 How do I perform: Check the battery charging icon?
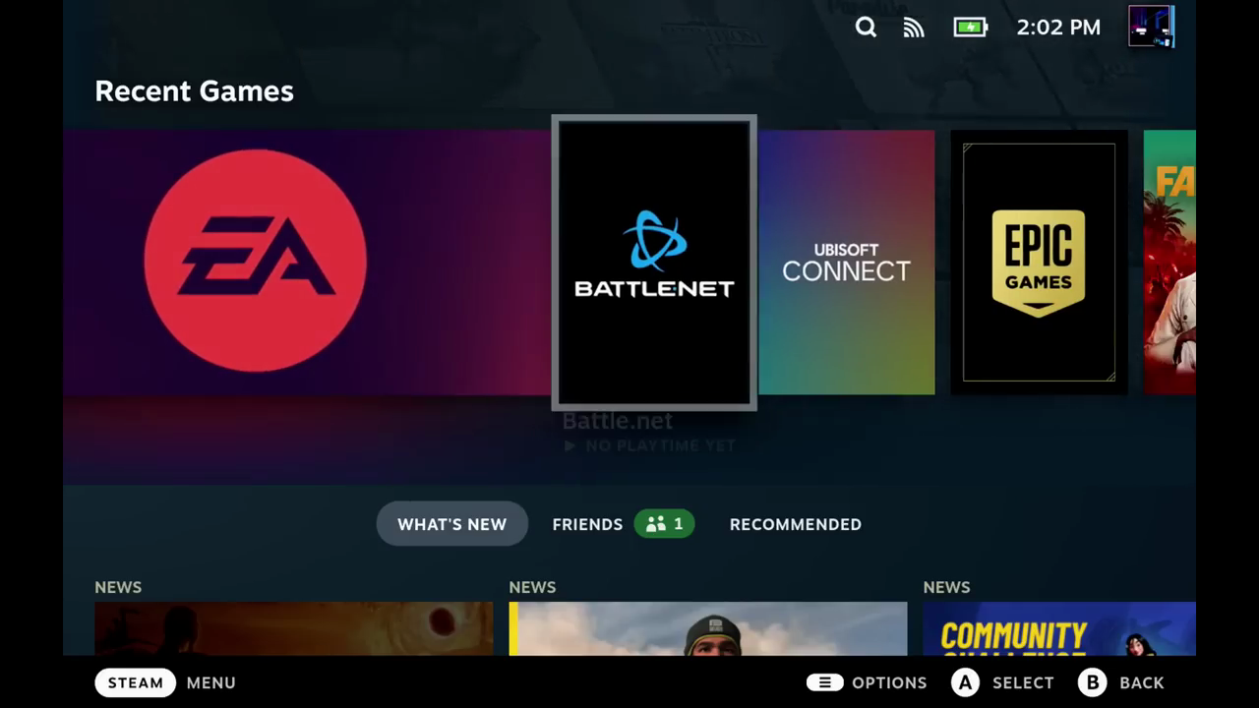point(970,28)
